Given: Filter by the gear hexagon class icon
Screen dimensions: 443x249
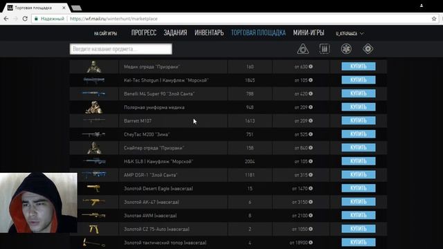Looking at the screenshot, I should click(x=368, y=49).
